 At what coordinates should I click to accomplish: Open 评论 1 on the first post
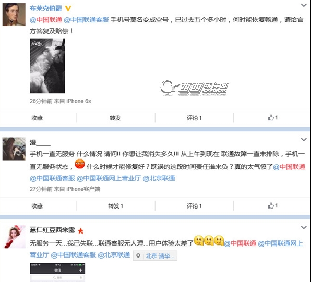tap(194, 118)
